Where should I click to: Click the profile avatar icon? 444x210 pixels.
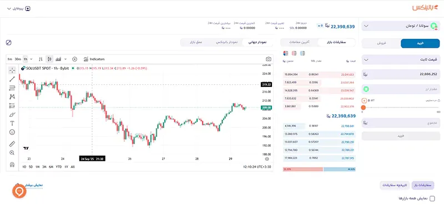click(27, 8)
